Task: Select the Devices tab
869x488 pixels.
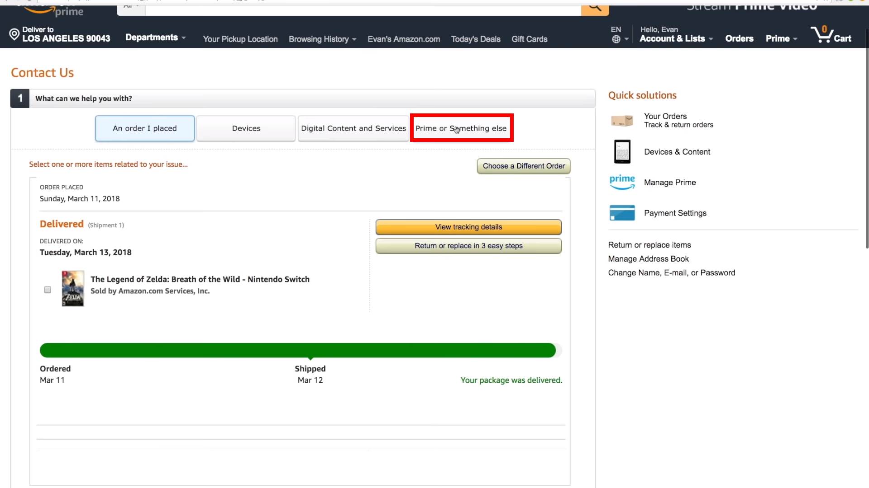Action: coord(246,128)
